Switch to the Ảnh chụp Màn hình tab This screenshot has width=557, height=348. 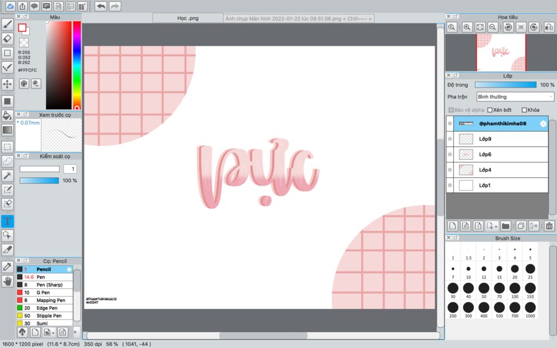click(299, 18)
